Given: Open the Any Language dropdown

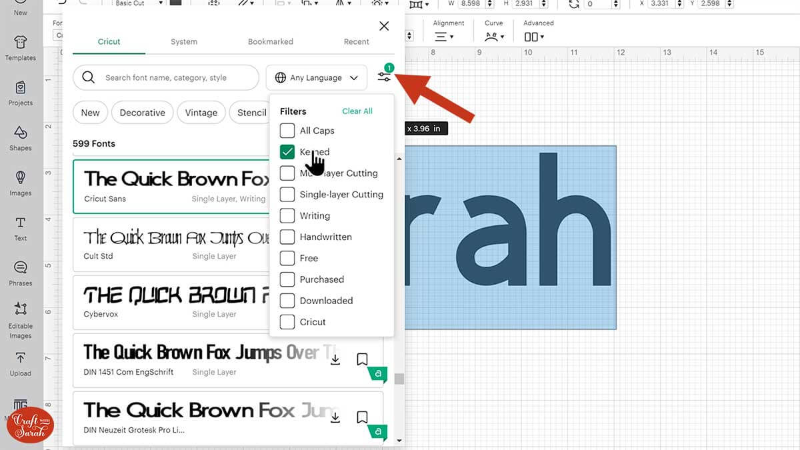Looking at the screenshot, I should point(317,77).
